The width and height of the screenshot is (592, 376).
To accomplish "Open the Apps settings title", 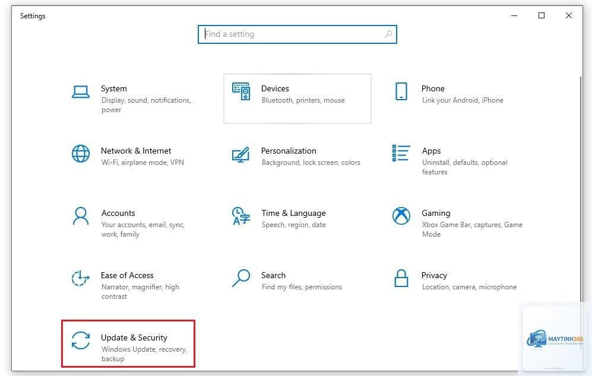I will click(431, 151).
